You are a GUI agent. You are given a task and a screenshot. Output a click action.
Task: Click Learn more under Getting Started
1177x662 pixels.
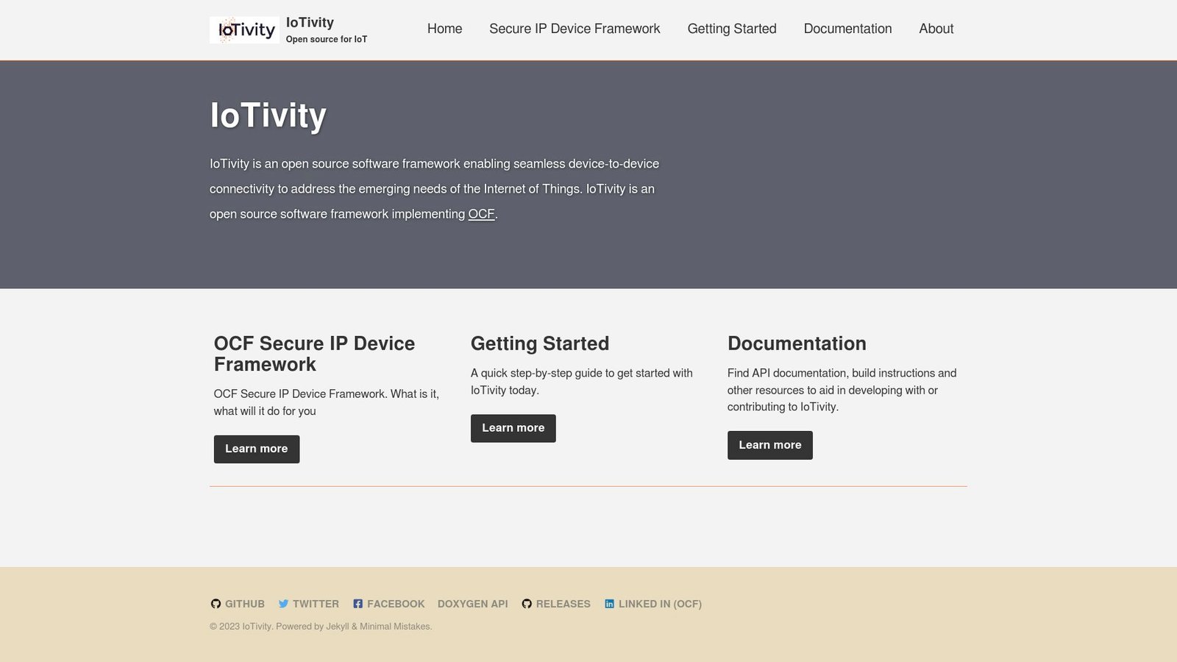coord(513,428)
